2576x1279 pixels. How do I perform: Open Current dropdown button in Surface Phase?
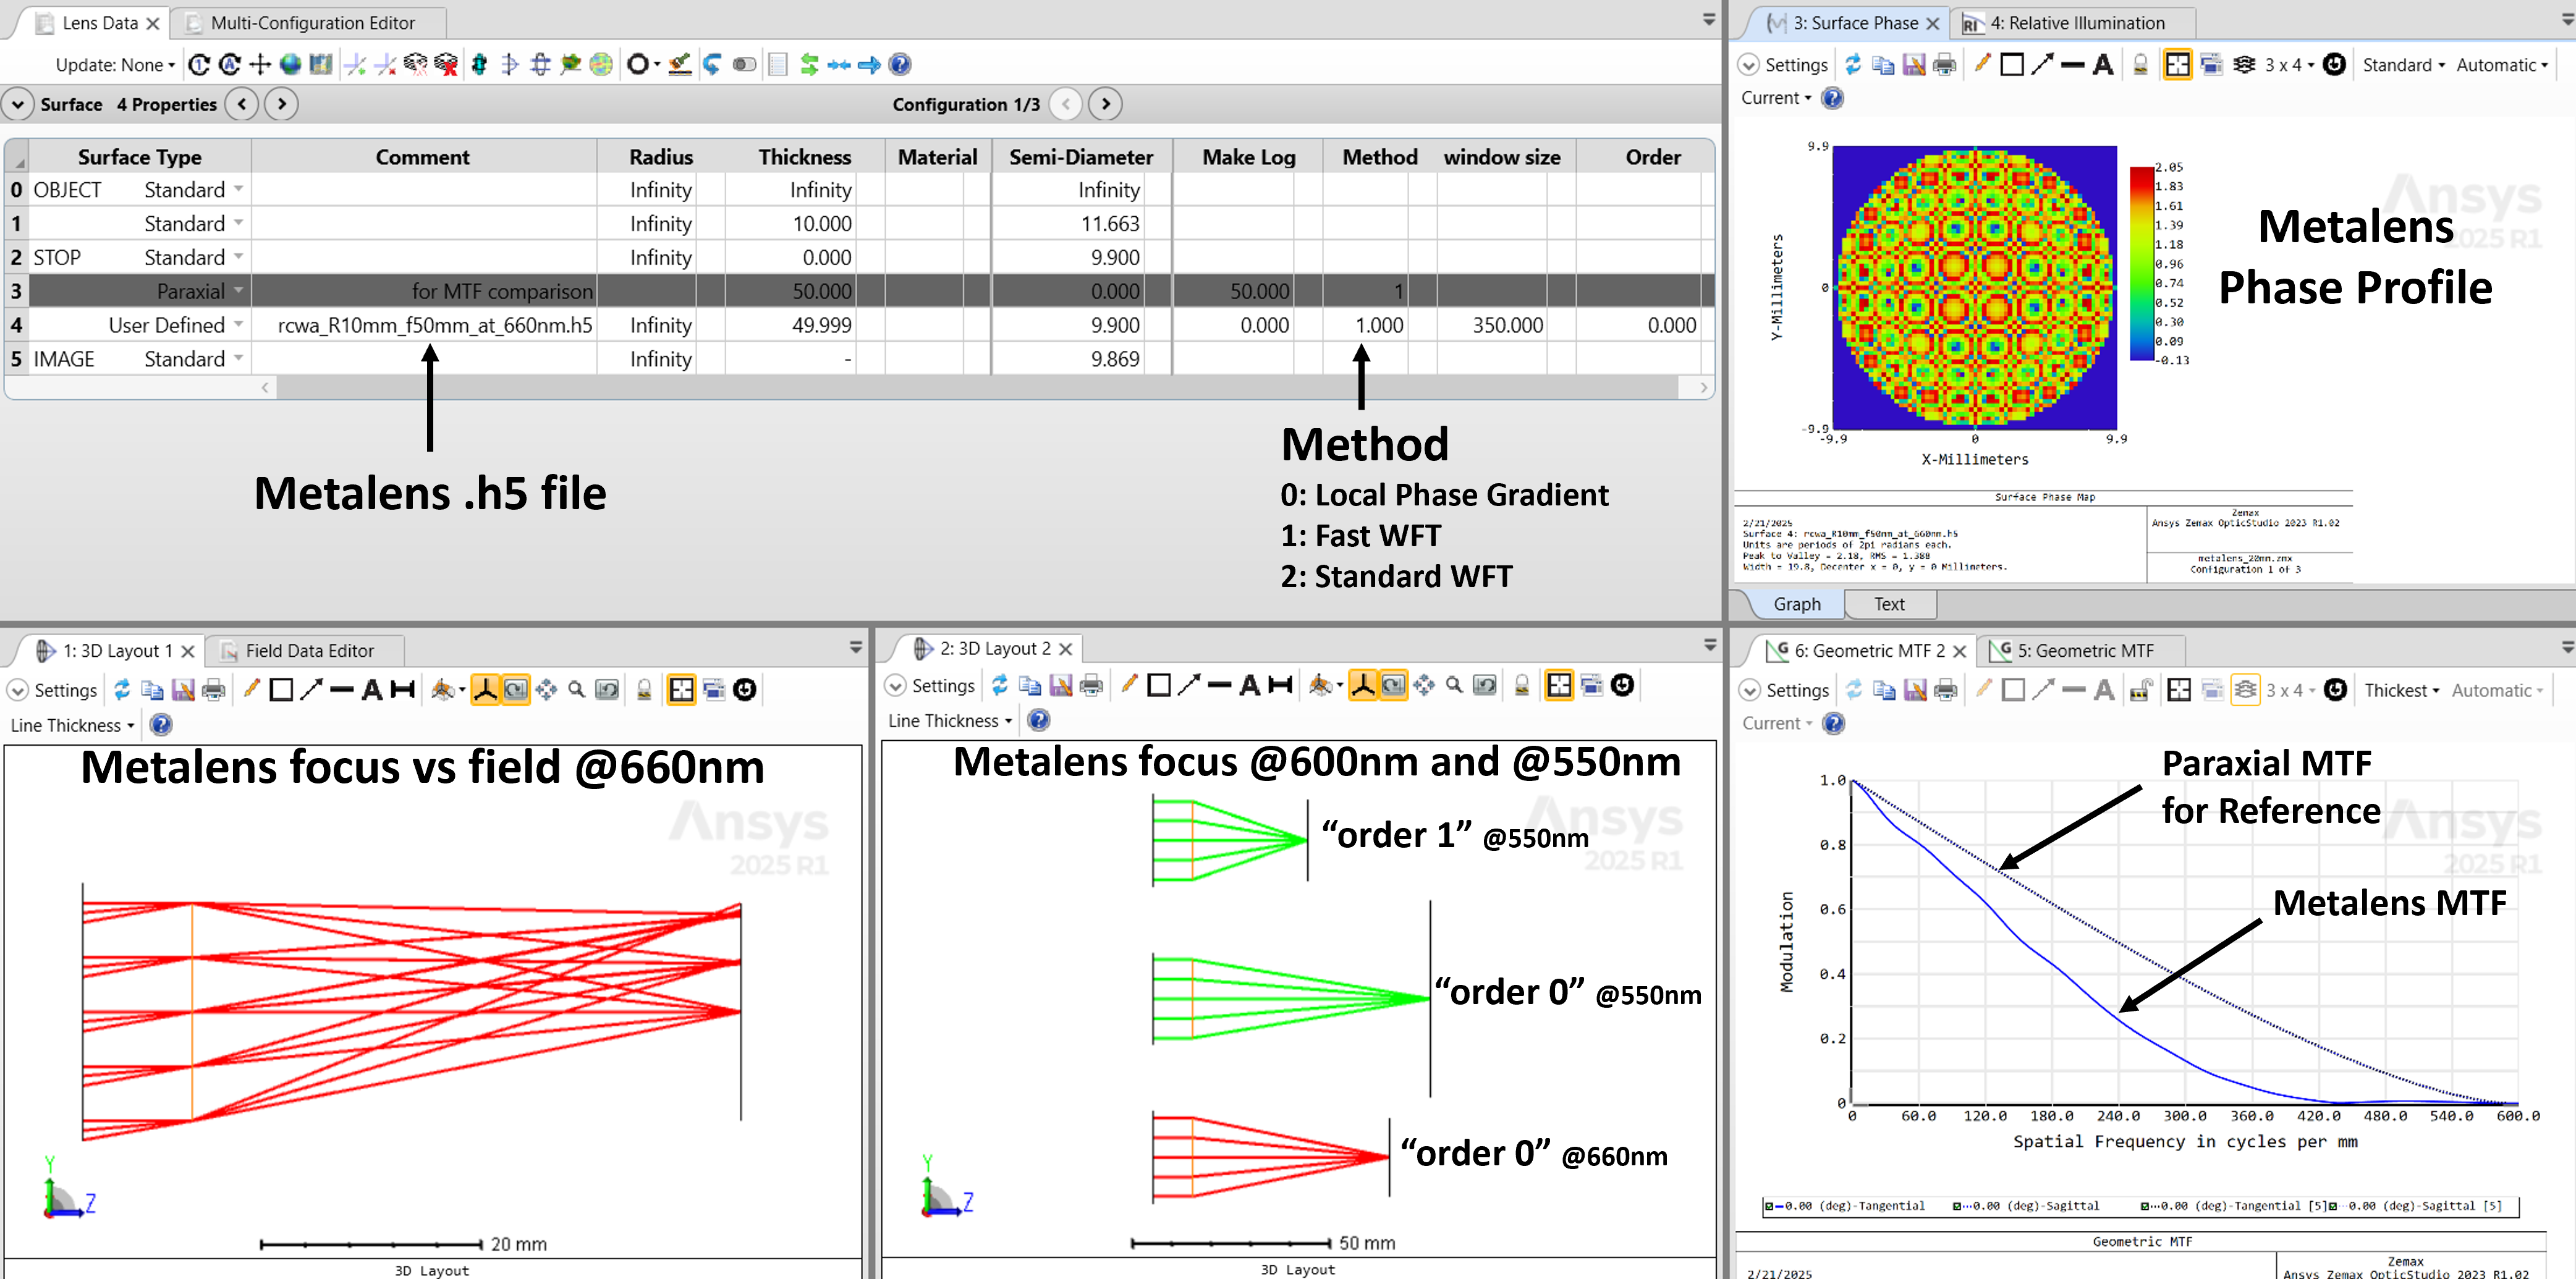pos(1776,98)
